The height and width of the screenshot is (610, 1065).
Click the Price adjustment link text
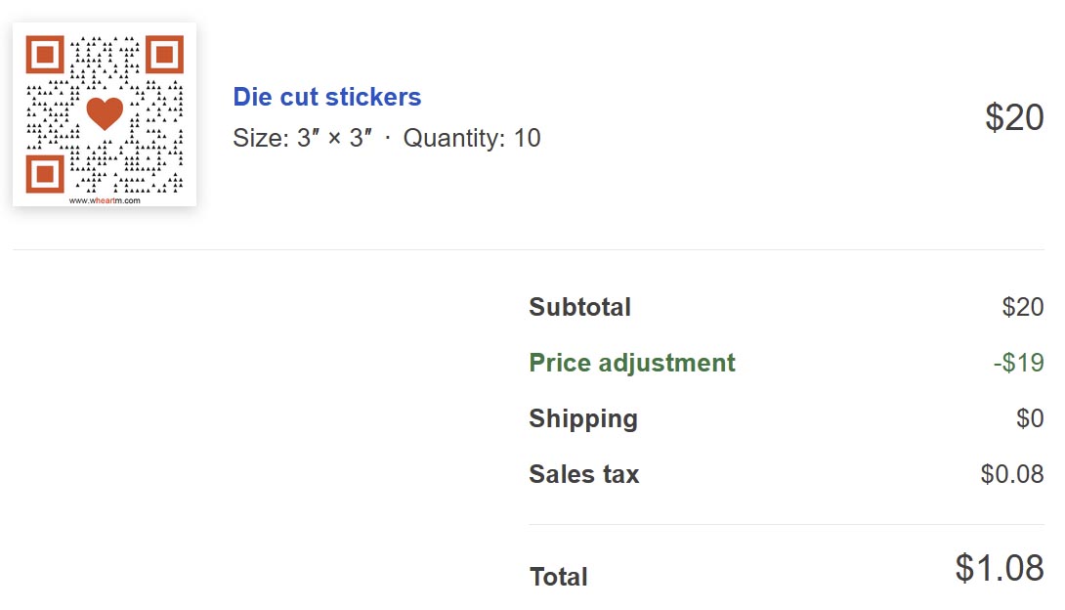point(631,362)
